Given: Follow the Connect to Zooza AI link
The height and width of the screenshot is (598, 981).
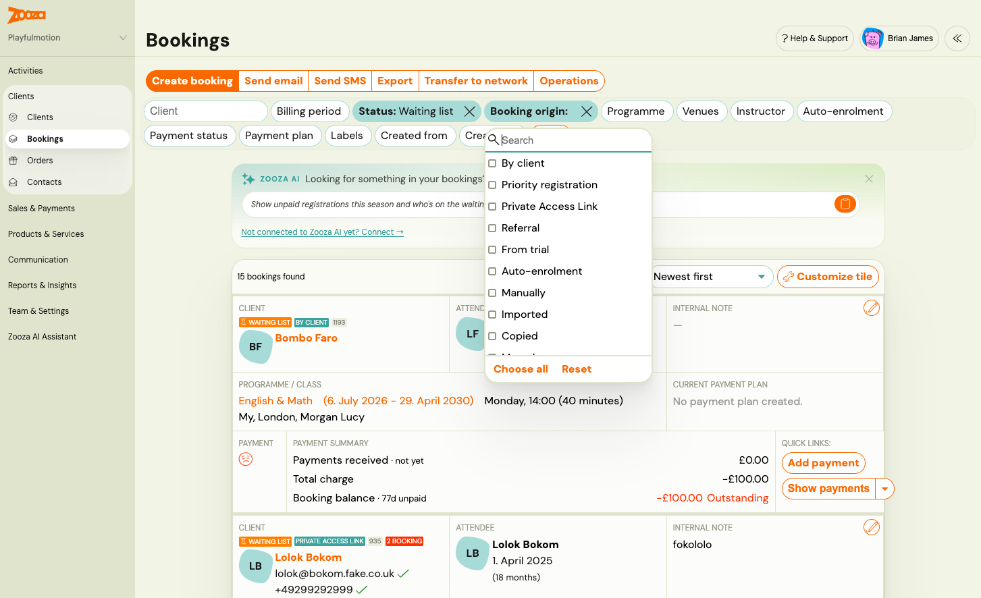Looking at the screenshot, I should pyautogui.click(x=323, y=232).
